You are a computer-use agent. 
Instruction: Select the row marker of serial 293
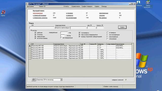coord(30,46)
